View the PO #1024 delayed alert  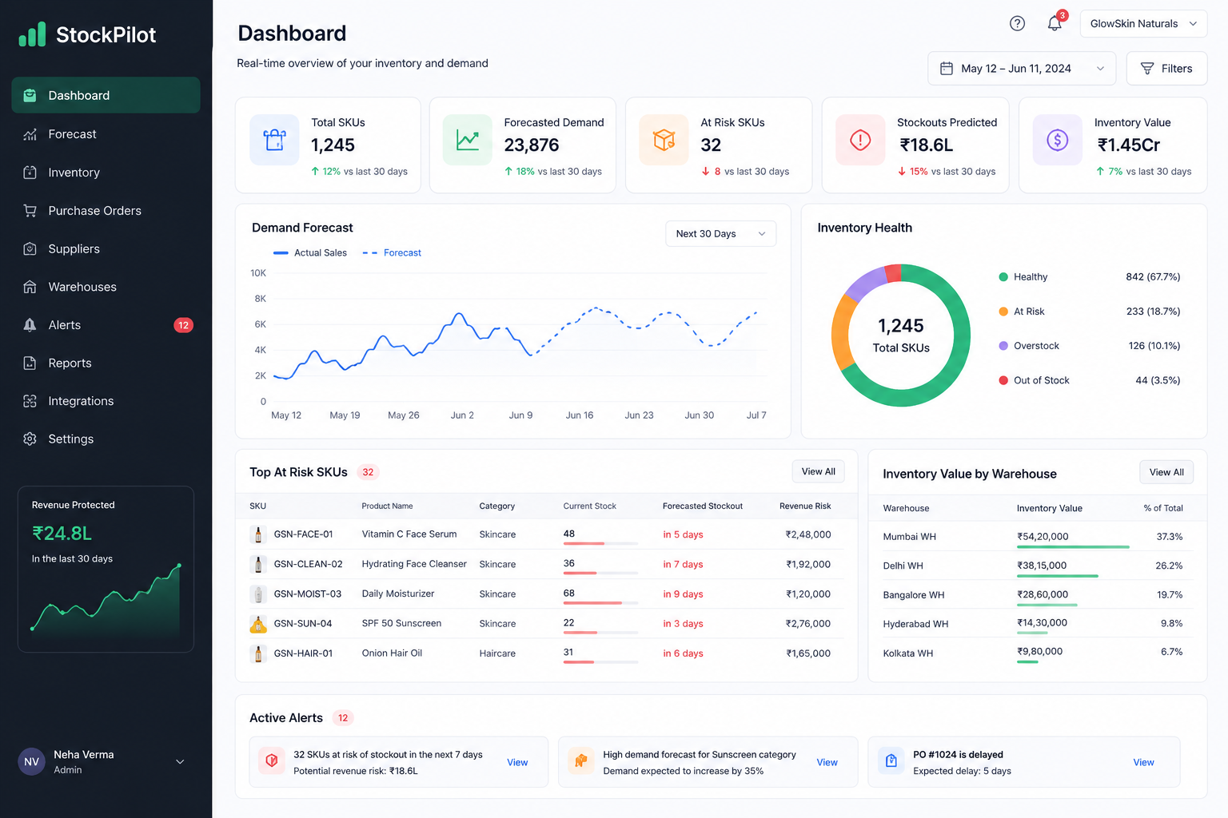tap(1143, 762)
